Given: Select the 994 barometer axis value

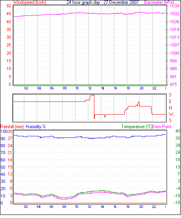Looking at the screenshot, I should (173, 61).
